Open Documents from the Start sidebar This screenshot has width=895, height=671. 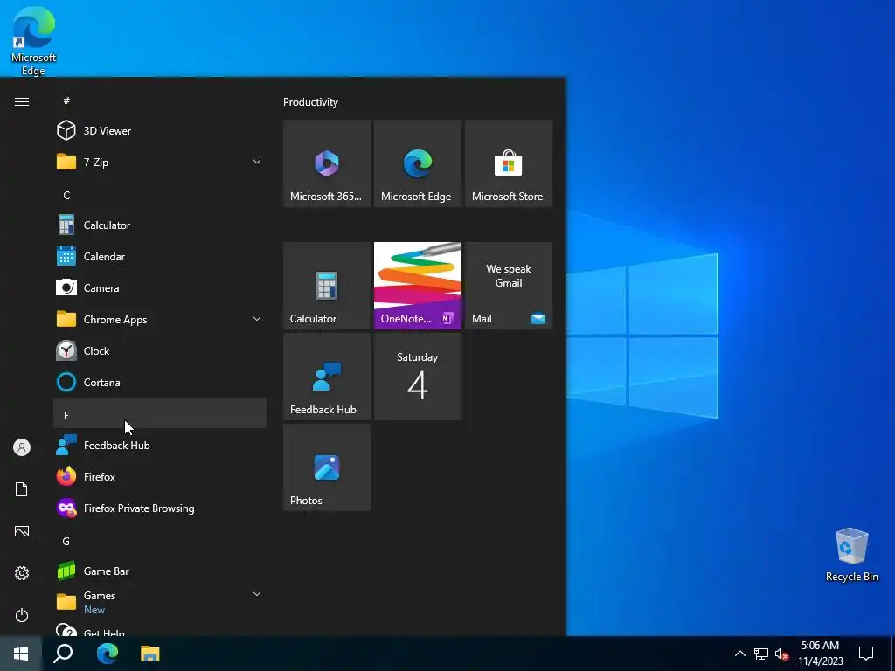pos(22,489)
